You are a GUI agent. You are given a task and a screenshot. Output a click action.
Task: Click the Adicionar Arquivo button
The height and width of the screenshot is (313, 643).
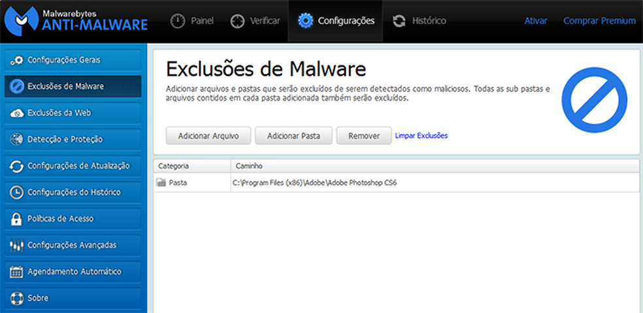coord(208,136)
